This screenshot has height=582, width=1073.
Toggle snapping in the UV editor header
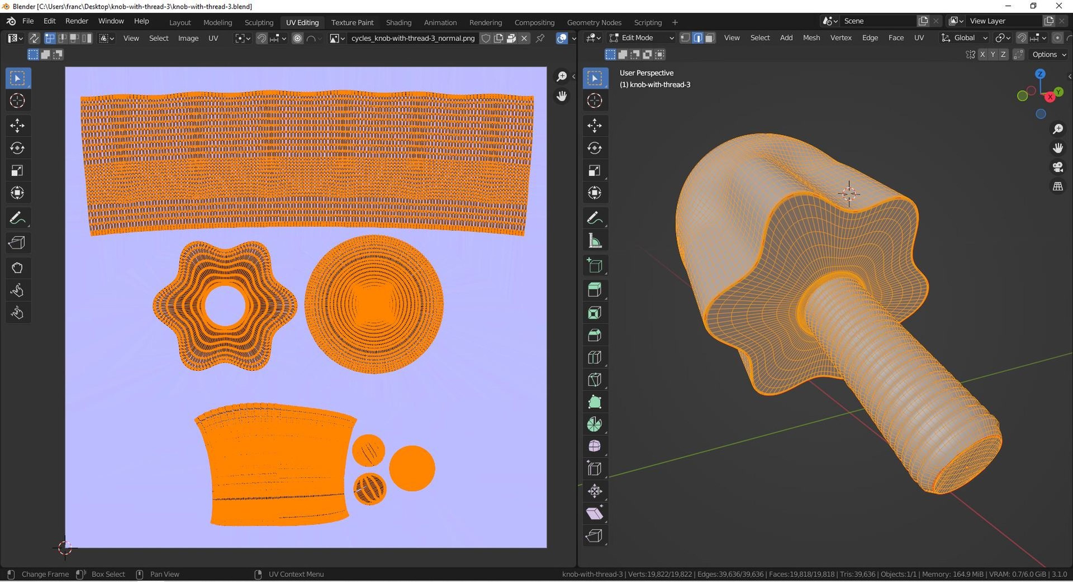coord(262,38)
